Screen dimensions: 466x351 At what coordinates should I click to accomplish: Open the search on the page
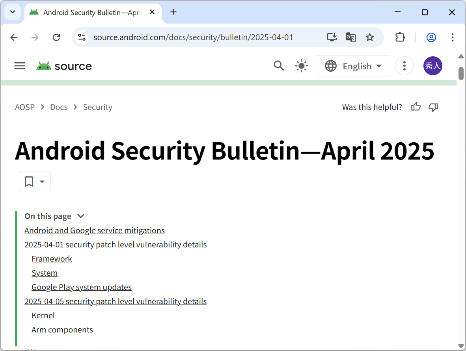click(x=279, y=66)
